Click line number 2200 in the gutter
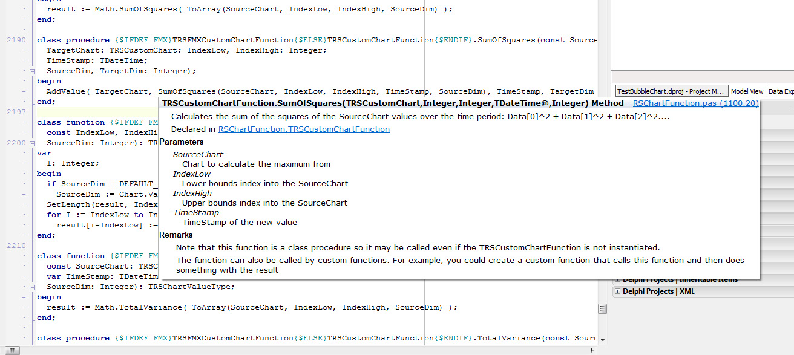Viewport: 794px width, 355px height. [x=16, y=143]
